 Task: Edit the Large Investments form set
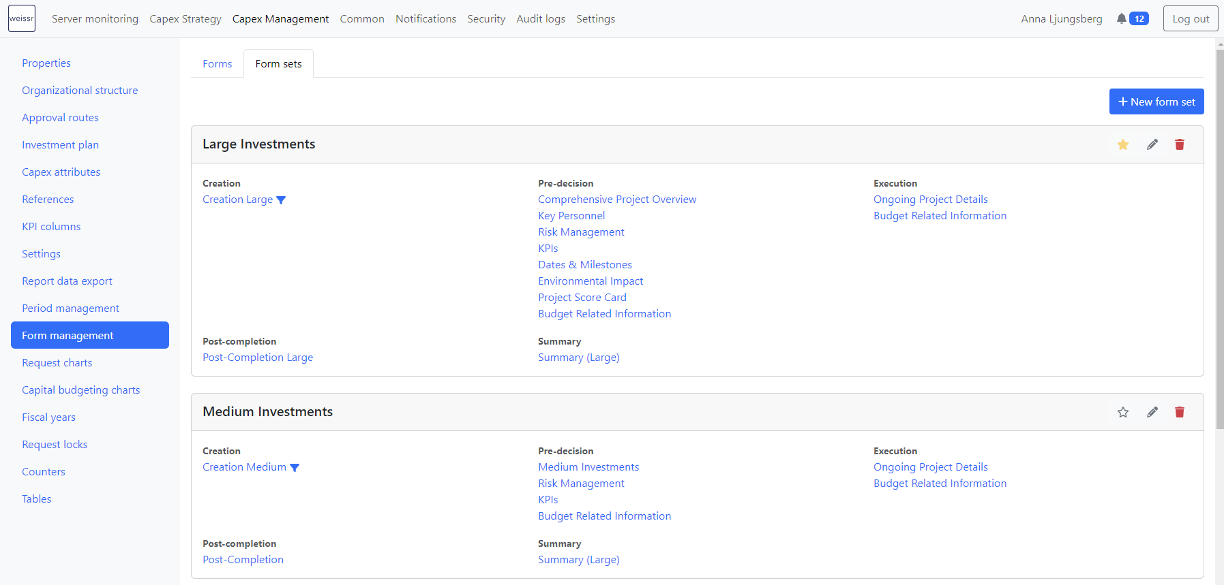coord(1152,144)
